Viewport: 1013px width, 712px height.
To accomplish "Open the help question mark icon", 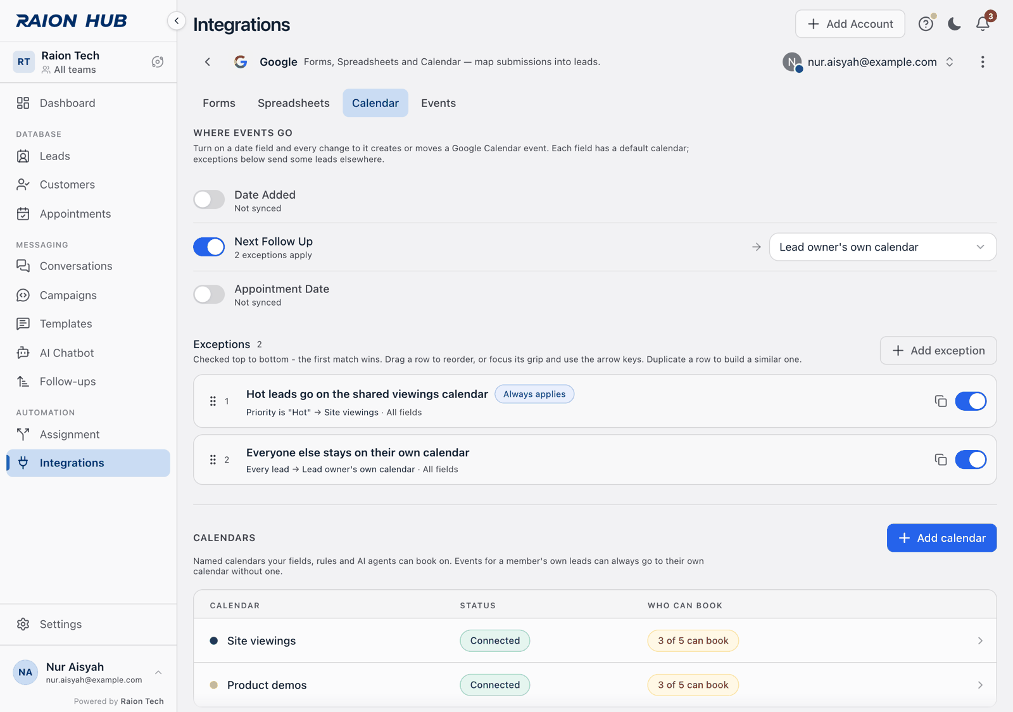I will click(926, 24).
